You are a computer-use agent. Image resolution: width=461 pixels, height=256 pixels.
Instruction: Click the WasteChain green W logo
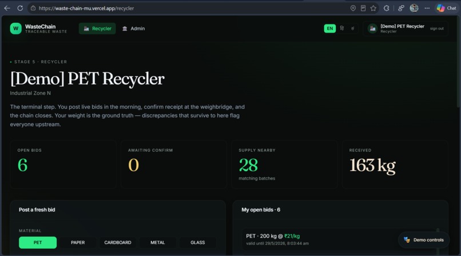pos(16,29)
